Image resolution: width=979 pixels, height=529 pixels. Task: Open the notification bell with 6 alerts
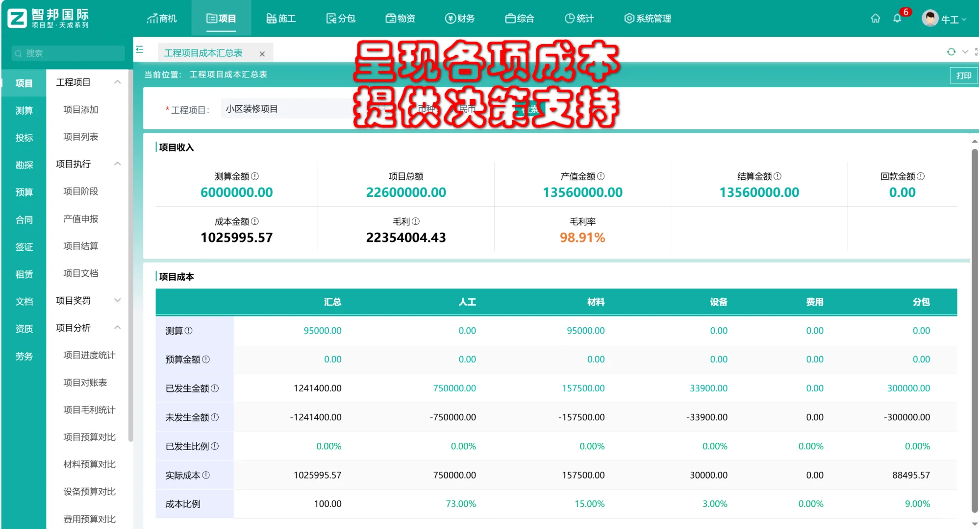[x=898, y=18]
